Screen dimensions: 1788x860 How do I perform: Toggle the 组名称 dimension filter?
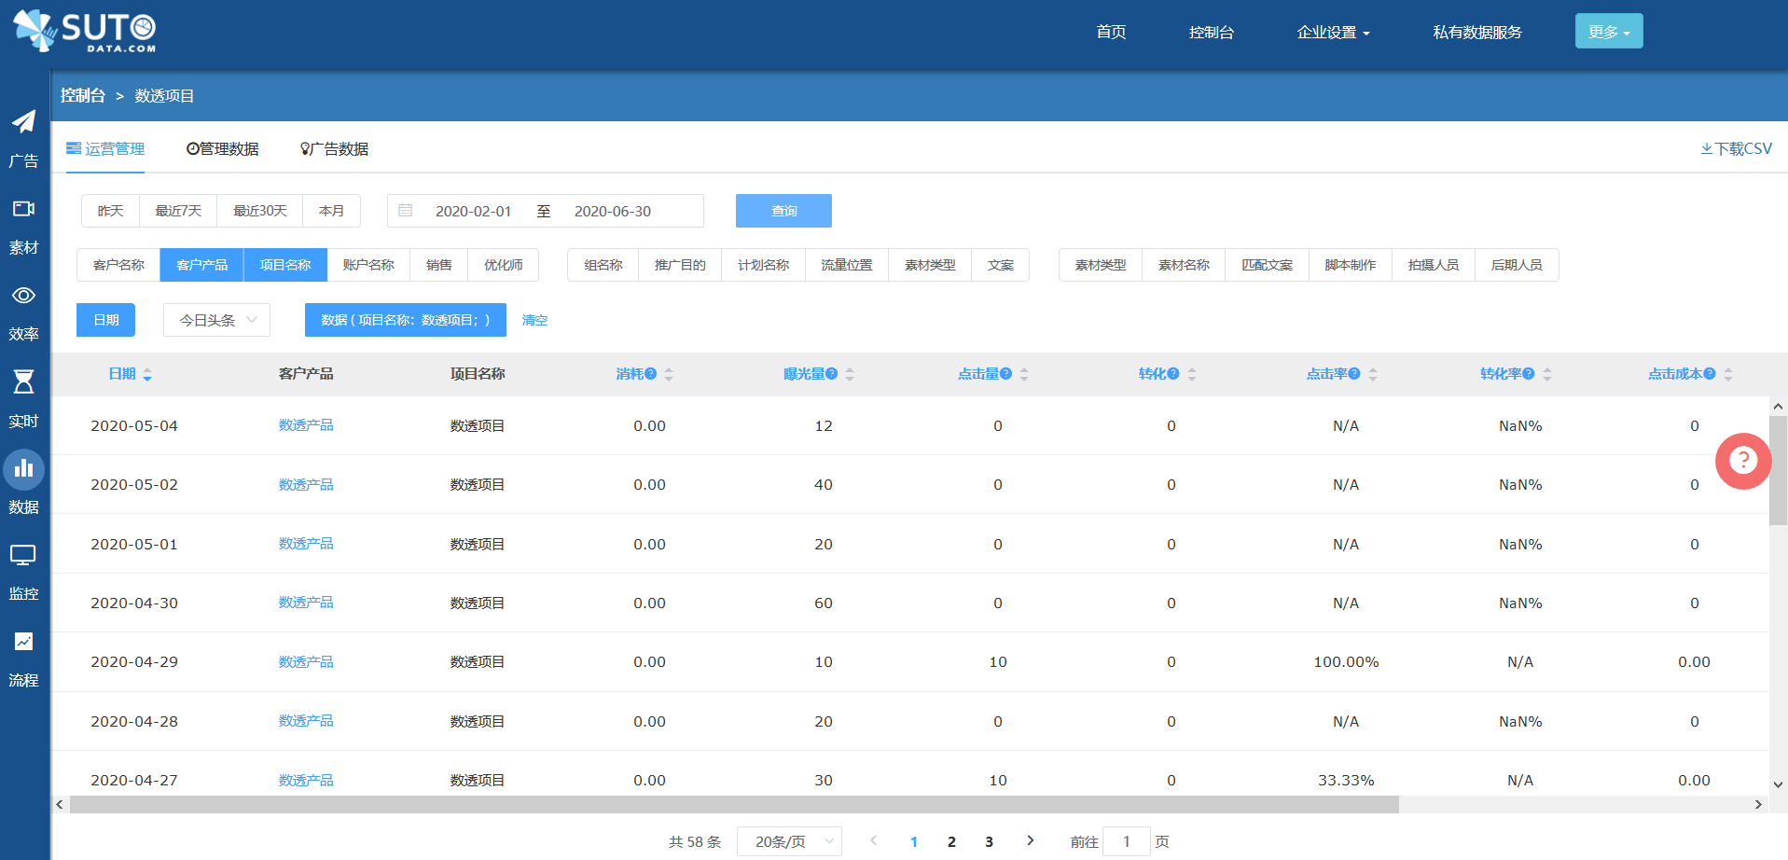(603, 265)
